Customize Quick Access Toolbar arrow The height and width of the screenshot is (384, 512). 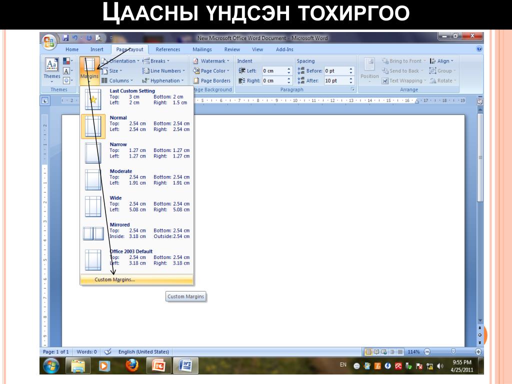click(x=111, y=38)
